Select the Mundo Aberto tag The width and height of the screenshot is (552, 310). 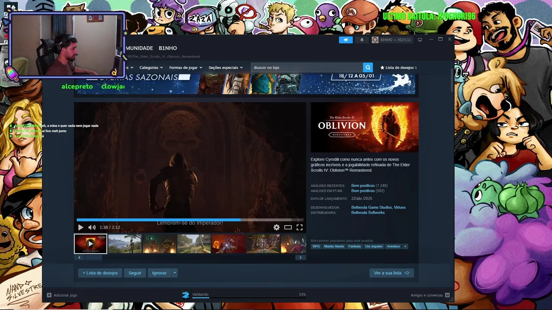point(334,246)
